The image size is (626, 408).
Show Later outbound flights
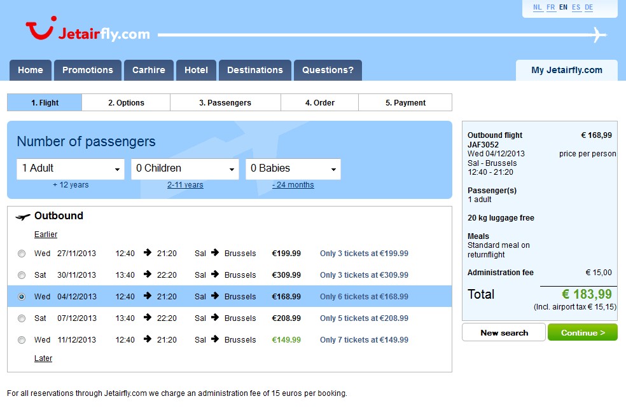(43, 358)
